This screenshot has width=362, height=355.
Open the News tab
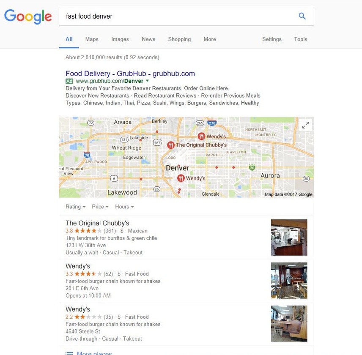point(148,39)
